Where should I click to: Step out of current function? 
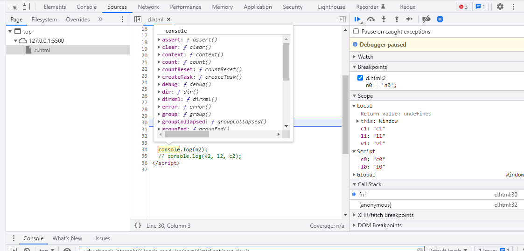click(397, 20)
